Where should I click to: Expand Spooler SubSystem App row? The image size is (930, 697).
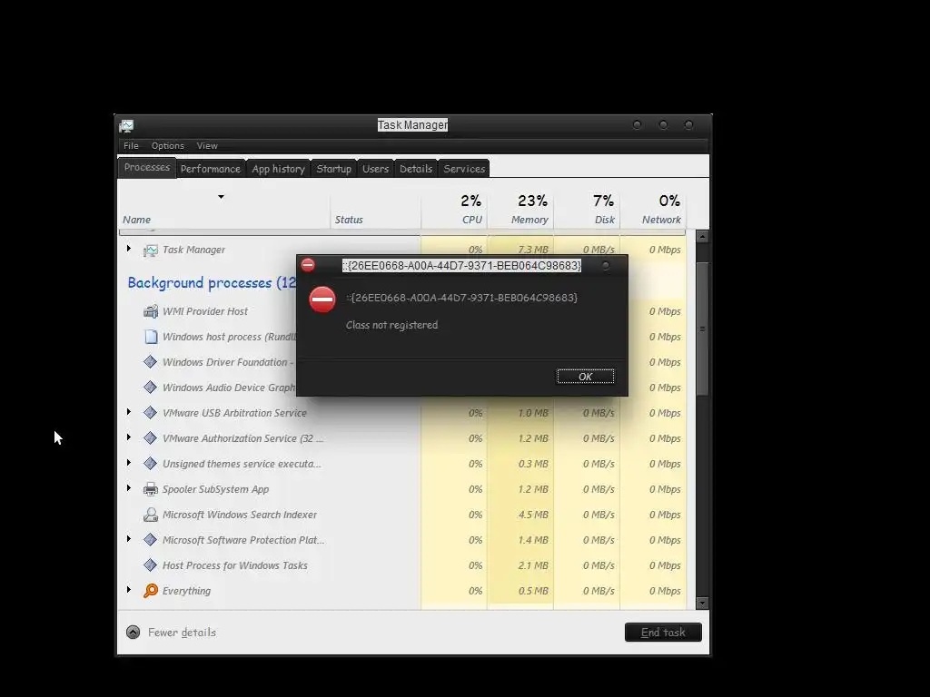point(129,488)
